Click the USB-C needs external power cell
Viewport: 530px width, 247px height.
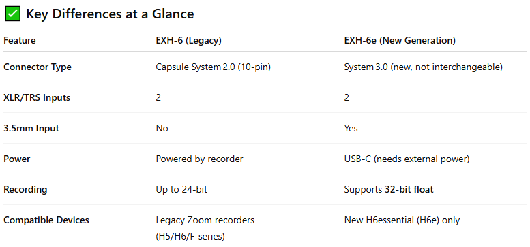click(x=407, y=159)
